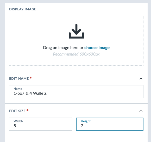The image size is (151, 142).
Task: Click the number 5 in the Width box
Action: (15, 126)
